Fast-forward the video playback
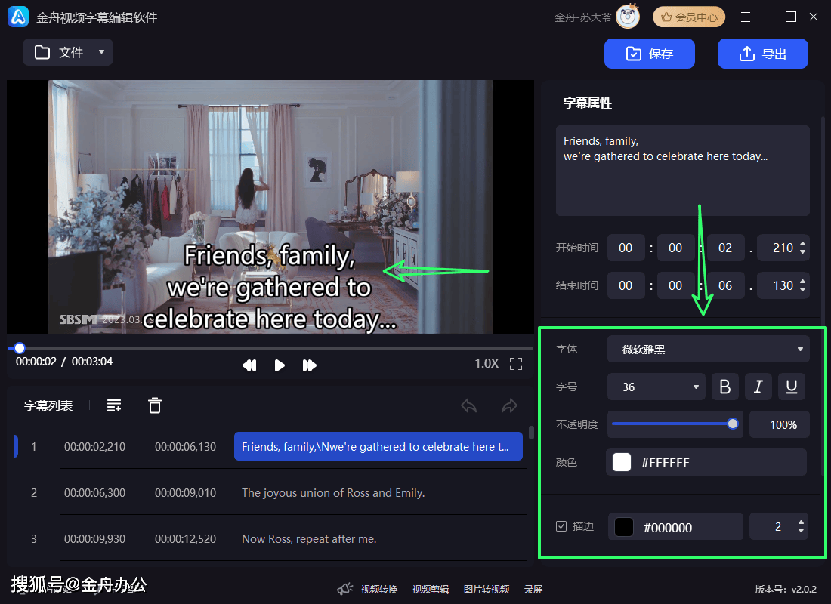Viewport: 831px width, 604px height. [x=310, y=365]
